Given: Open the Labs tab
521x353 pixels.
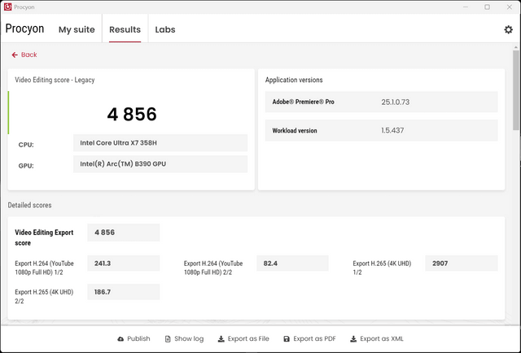Looking at the screenshot, I should (x=165, y=29).
